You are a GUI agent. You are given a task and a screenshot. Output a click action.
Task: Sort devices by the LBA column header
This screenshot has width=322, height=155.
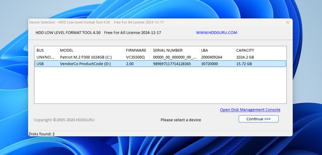click(204, 50)
